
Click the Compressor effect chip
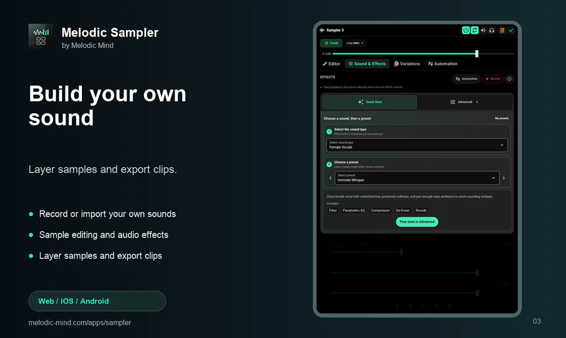(380, 210)
